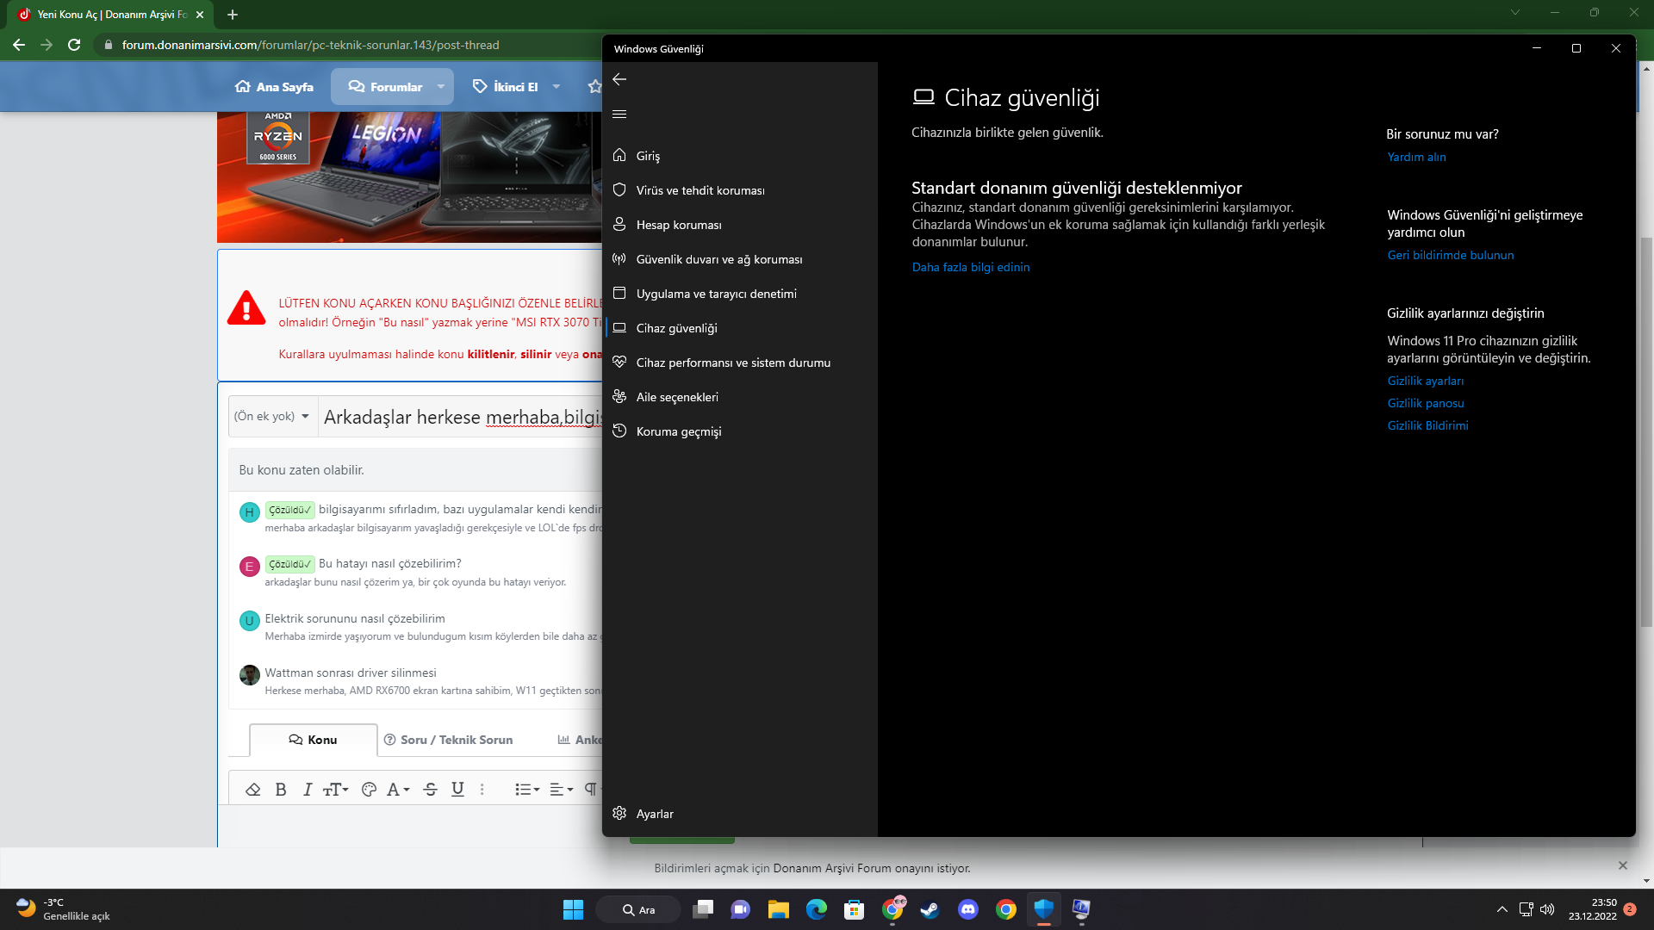
Task: Click Koruma geçmişi history icon
Action: tap(619, 431)
